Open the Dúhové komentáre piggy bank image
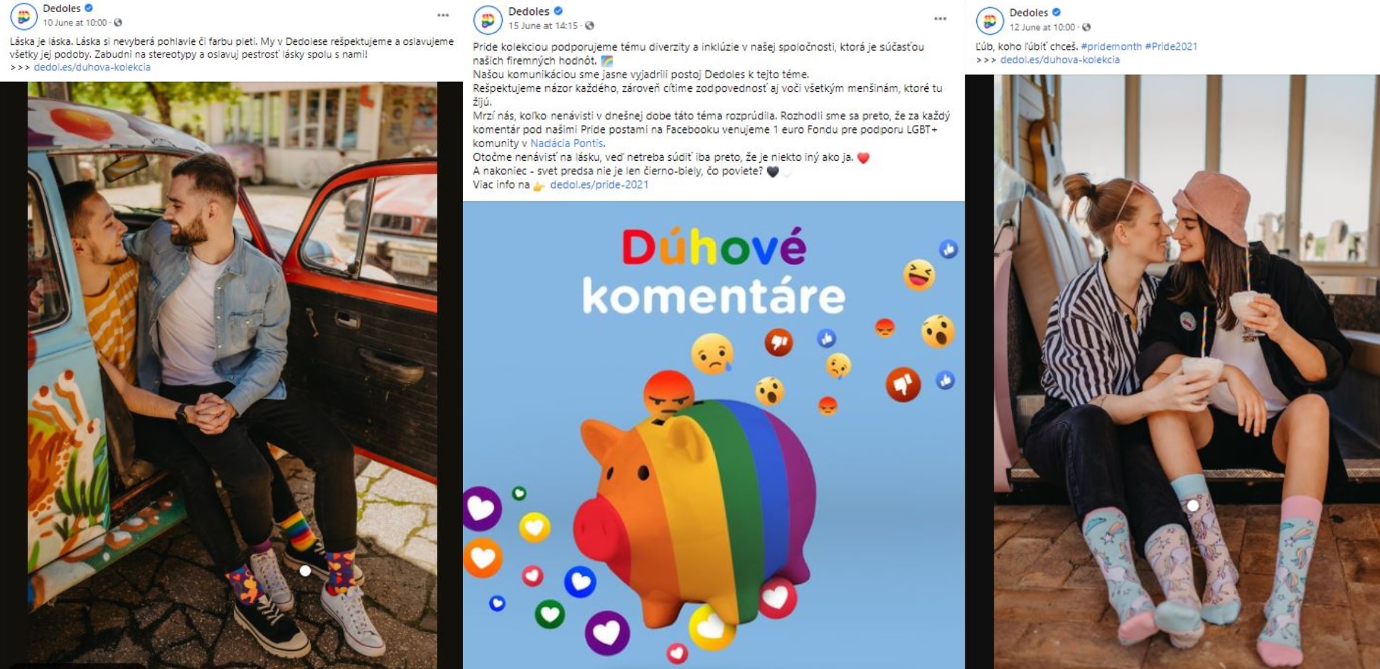1380x669 pixels. (x=714, y=435)
